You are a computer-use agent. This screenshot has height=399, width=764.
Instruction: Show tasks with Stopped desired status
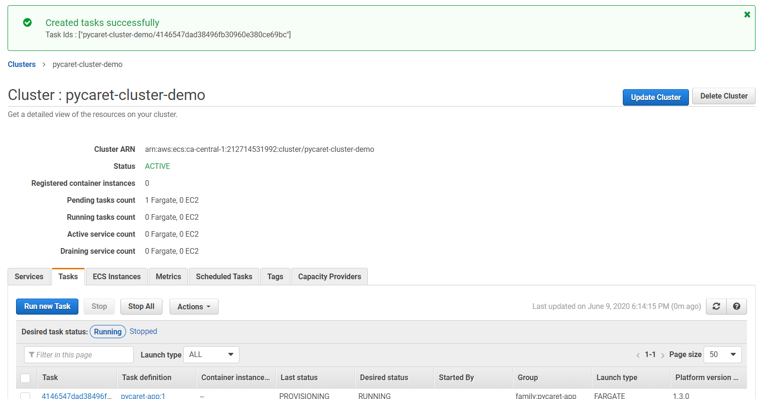(143, 332)
